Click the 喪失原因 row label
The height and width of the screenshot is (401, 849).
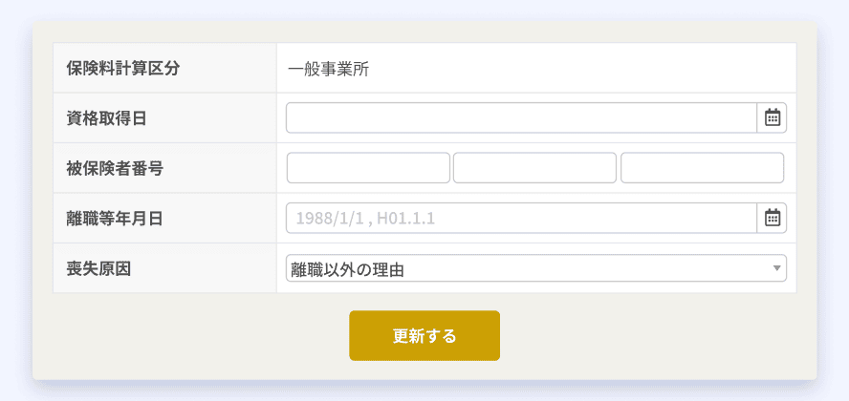click(x=98, y=268)
